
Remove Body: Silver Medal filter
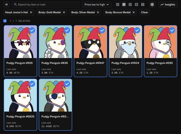(98, 12)
